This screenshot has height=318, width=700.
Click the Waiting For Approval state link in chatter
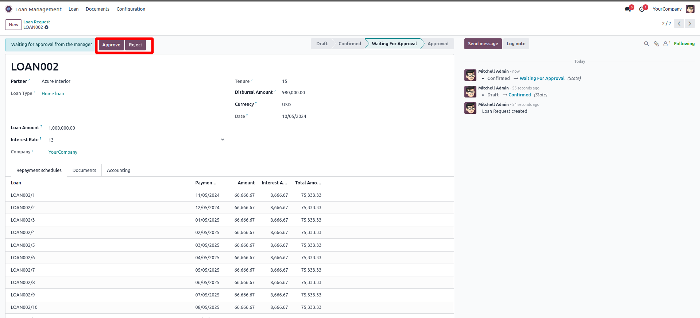coord(542,78)
